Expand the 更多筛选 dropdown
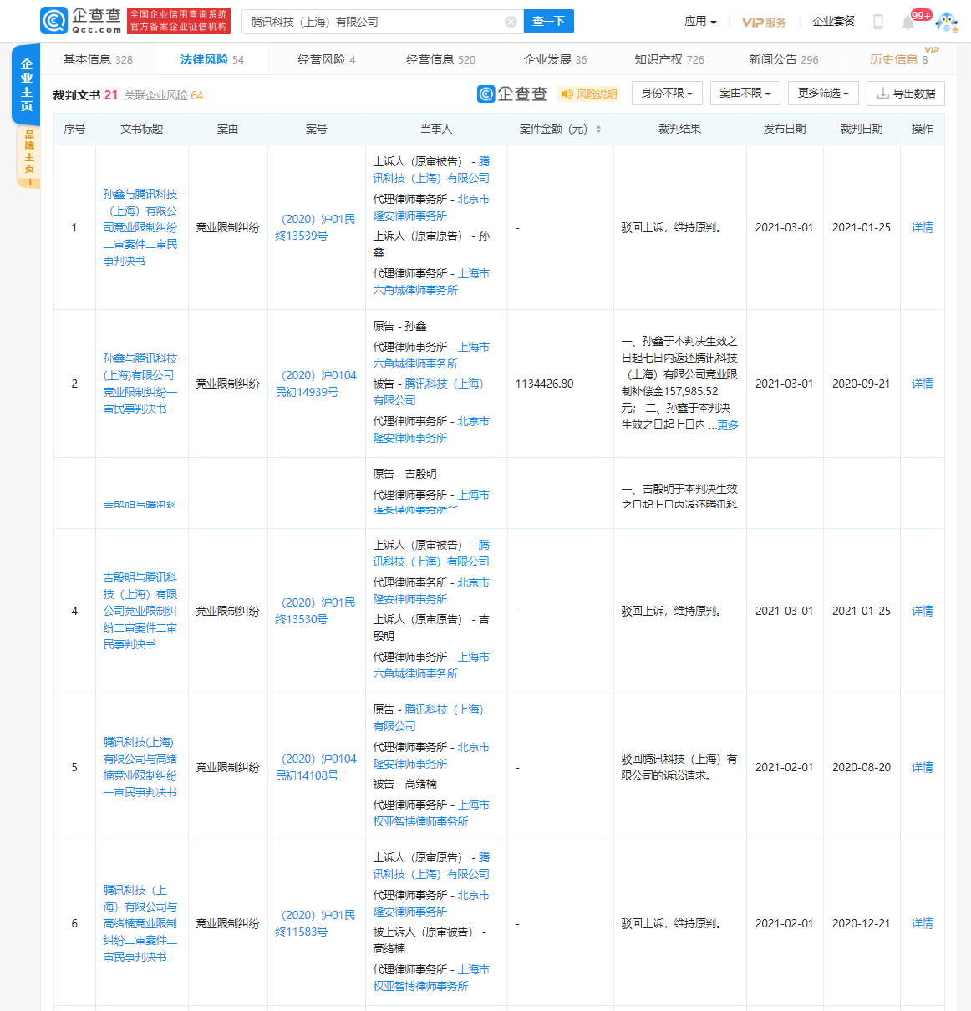971x1011 pixels. tap(823, 94)
